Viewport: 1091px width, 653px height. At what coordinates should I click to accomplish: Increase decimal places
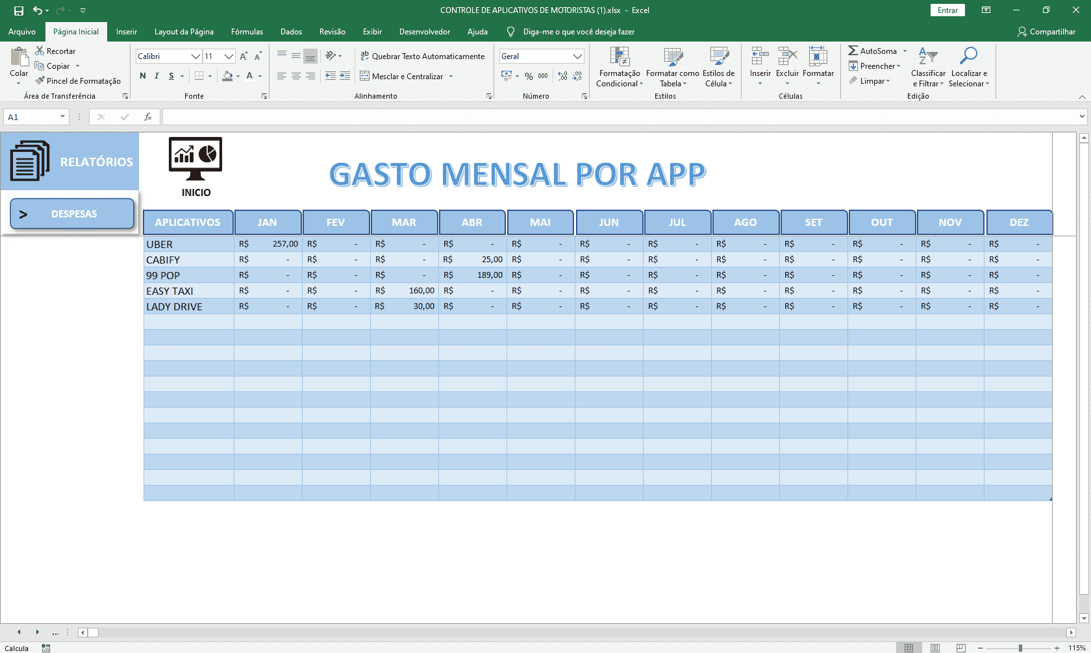562,76
